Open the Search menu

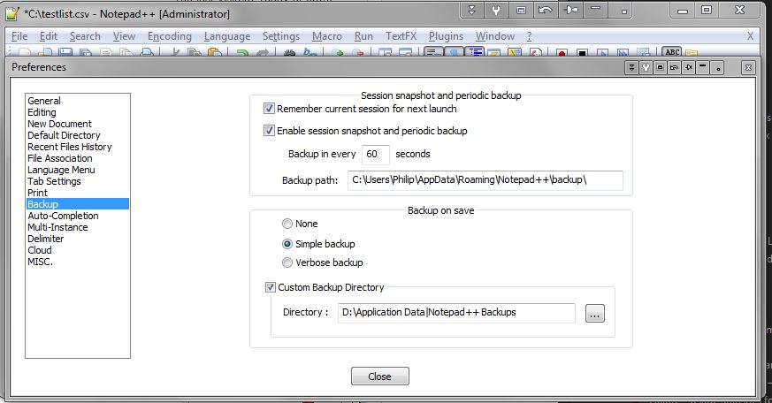click(x=85, y=36)
